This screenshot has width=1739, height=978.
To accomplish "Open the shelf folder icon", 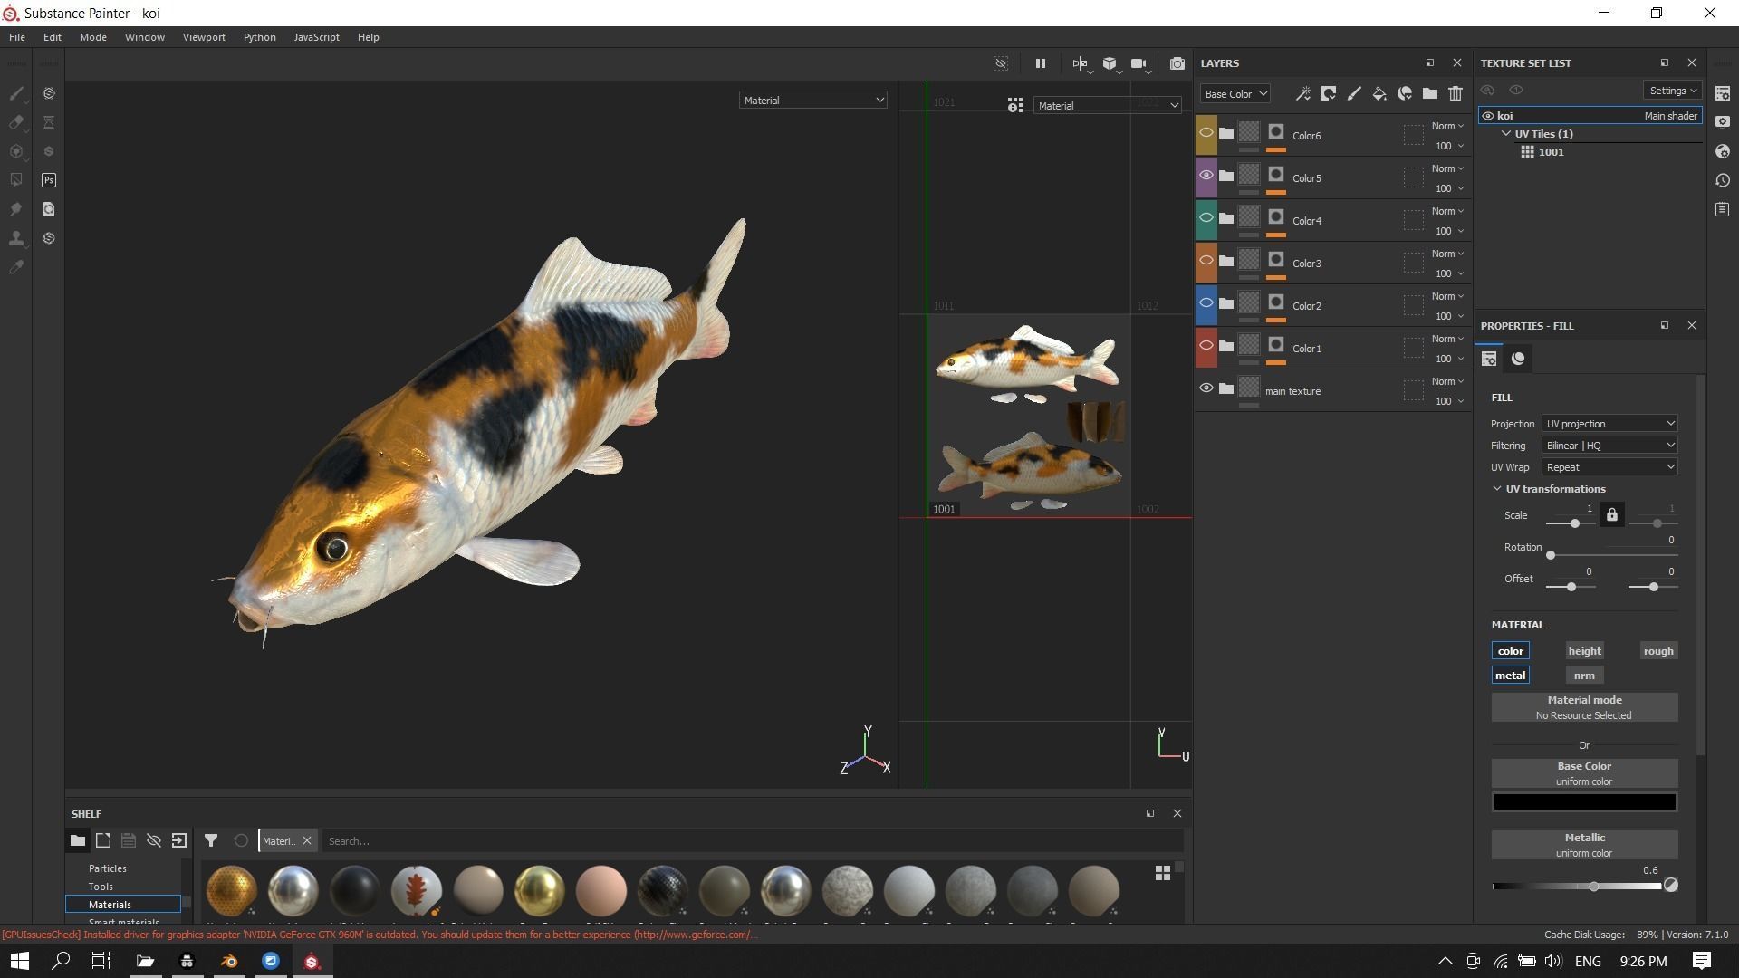I will [78, 840].
